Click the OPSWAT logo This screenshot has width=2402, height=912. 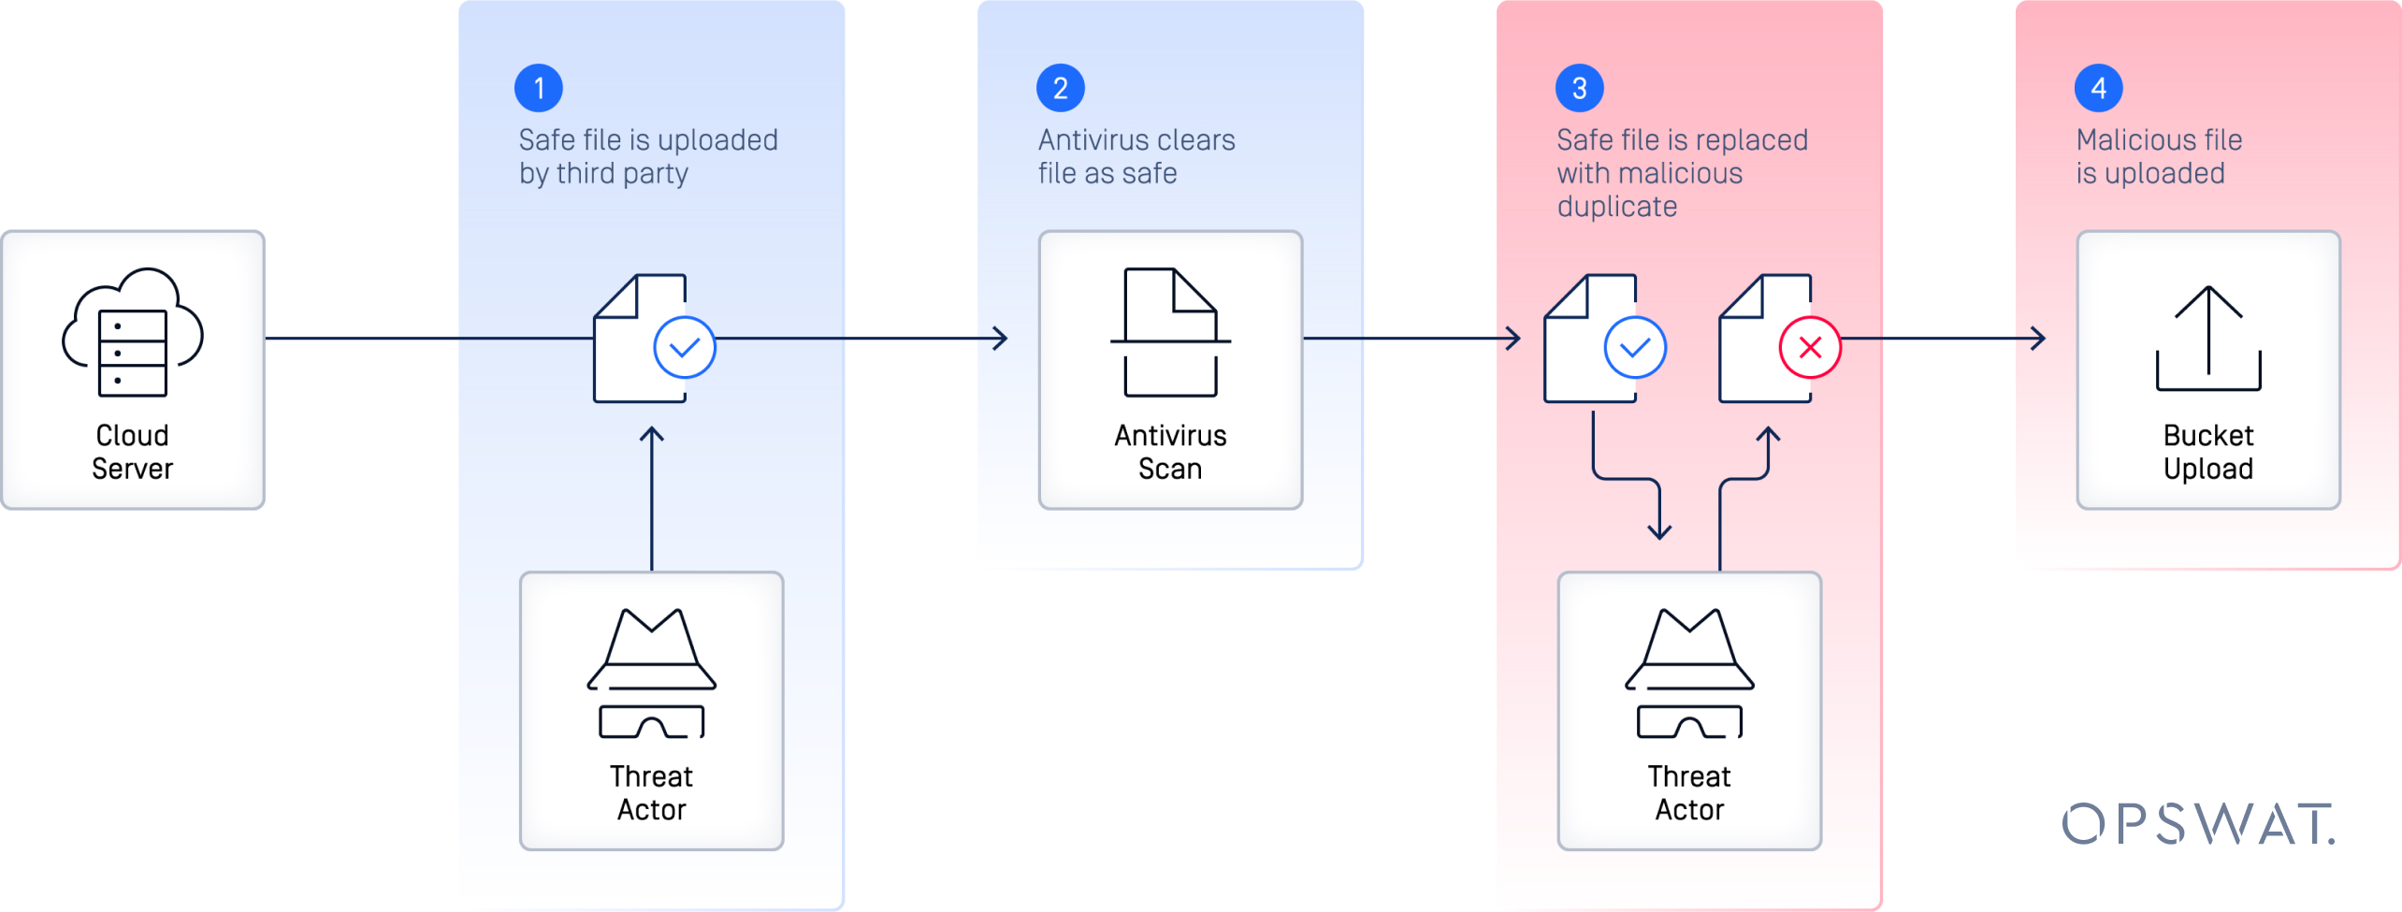2198,824
